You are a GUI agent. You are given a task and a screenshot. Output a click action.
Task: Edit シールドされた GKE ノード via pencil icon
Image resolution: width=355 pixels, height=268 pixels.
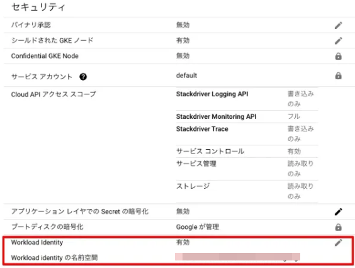[338, 41]
